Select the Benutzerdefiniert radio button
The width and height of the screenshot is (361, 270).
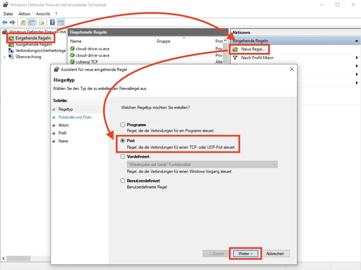pos(123,181)
